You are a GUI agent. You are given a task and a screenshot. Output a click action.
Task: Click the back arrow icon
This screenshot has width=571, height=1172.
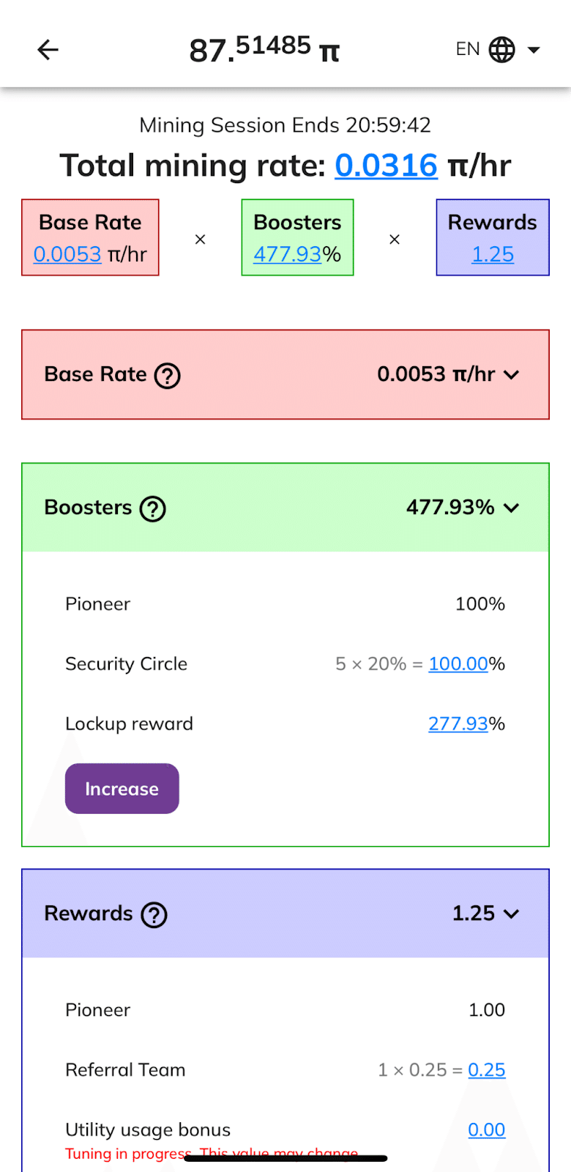(x=47, y=49)
